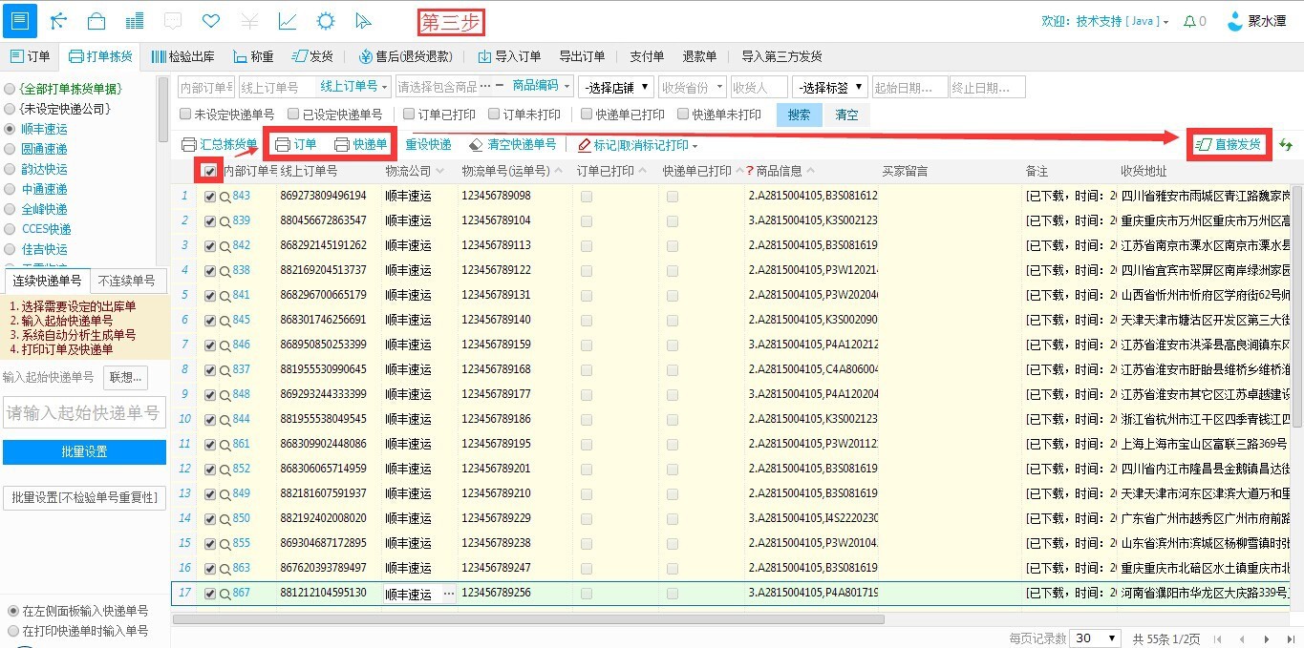Switch to the 订单 tab
1304x648 pixels.
tap(30, 56)
